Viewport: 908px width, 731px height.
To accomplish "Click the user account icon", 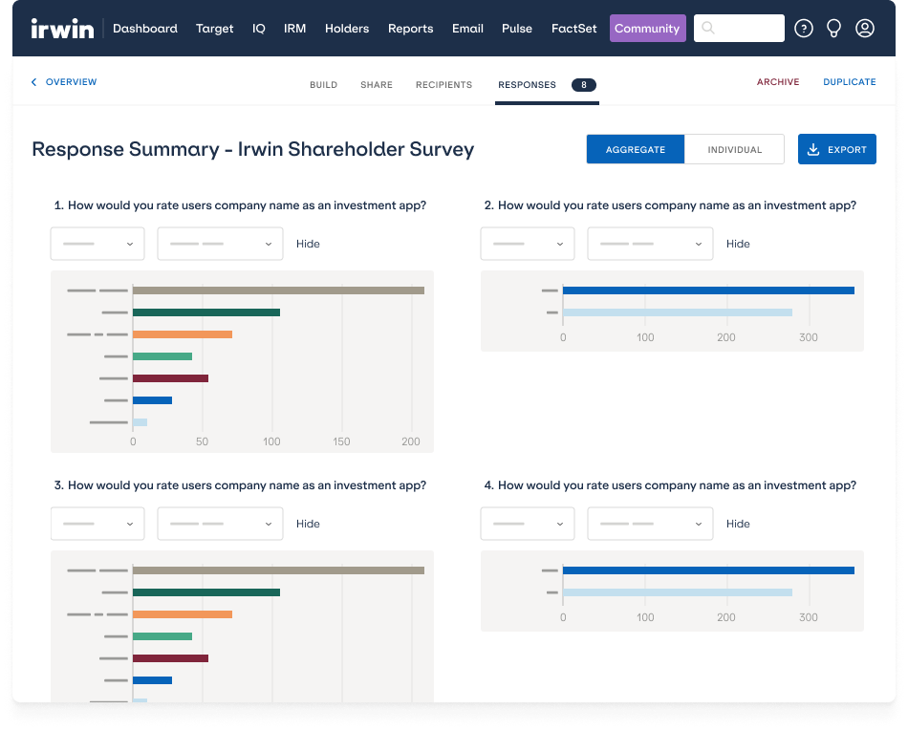I will tap(865, 28).
